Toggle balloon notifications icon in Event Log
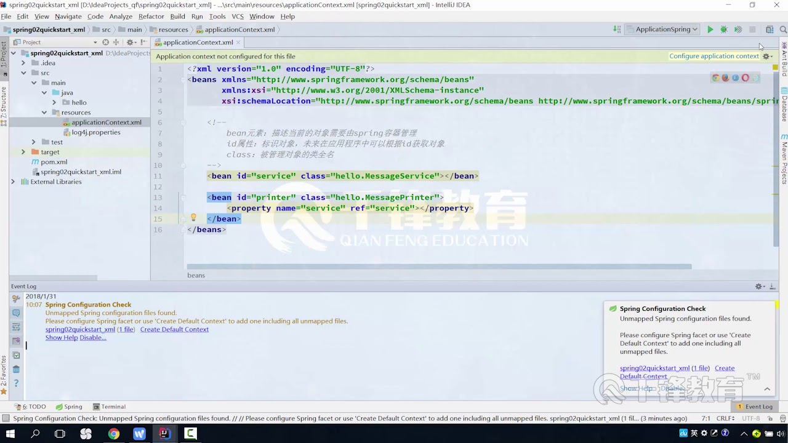Screen dimensions: 788x443 [16, 313]
